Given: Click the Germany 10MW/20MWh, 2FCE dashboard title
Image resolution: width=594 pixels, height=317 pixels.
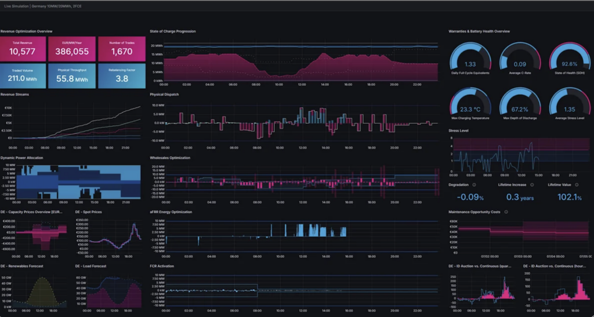Looking at the screenshot, I should click(x=59, y=5).
